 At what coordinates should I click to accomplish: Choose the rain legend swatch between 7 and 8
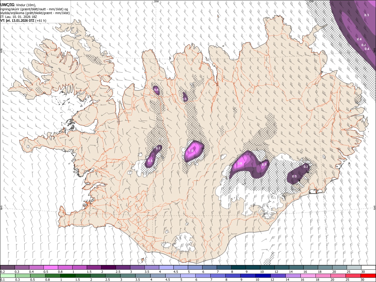tap(218, 276)
